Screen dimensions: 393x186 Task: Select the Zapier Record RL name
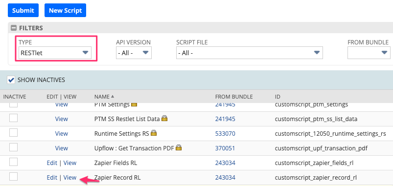pos(117,178)
